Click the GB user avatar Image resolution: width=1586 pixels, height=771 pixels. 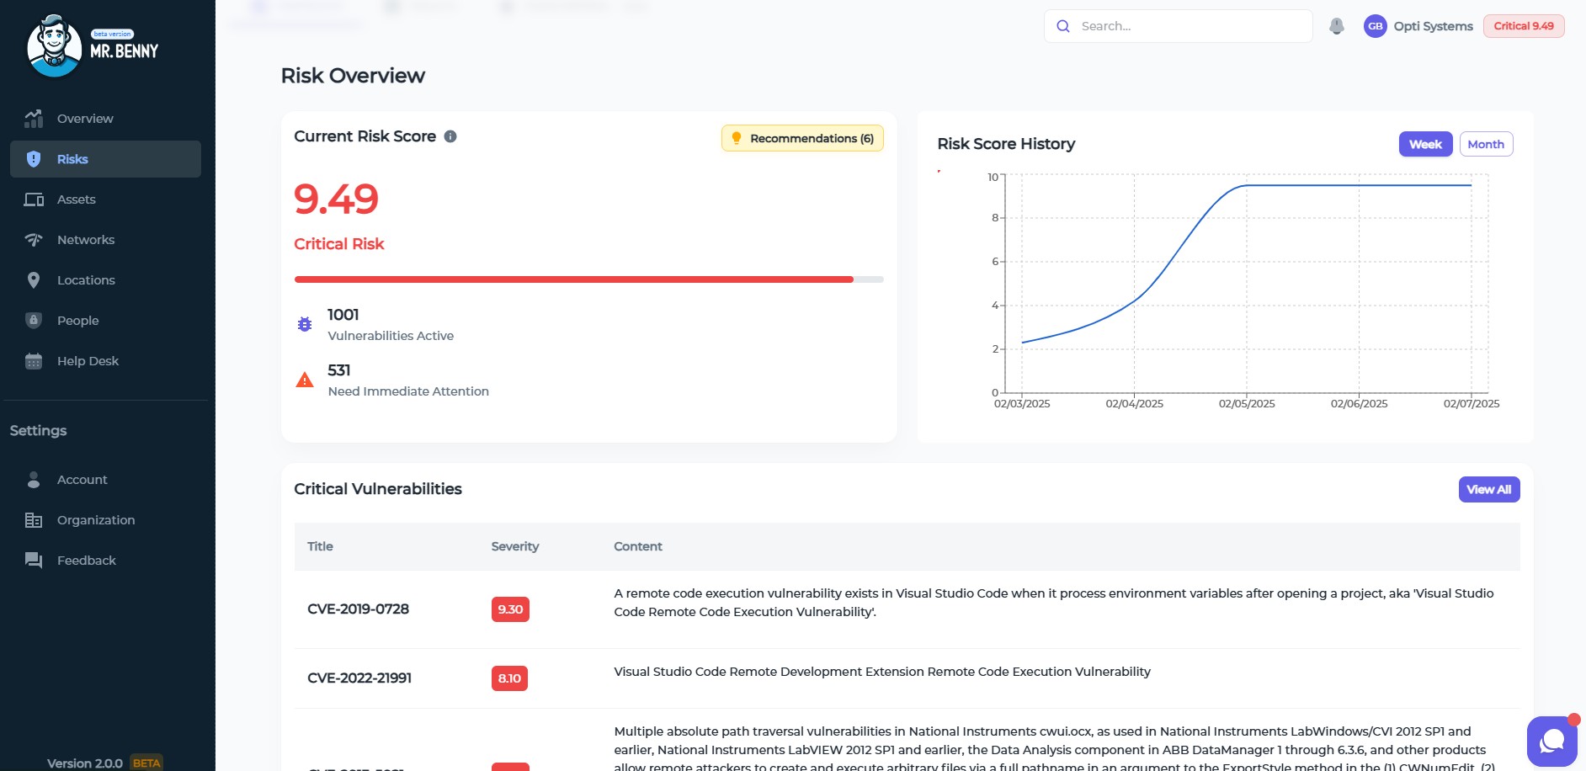1375,26
